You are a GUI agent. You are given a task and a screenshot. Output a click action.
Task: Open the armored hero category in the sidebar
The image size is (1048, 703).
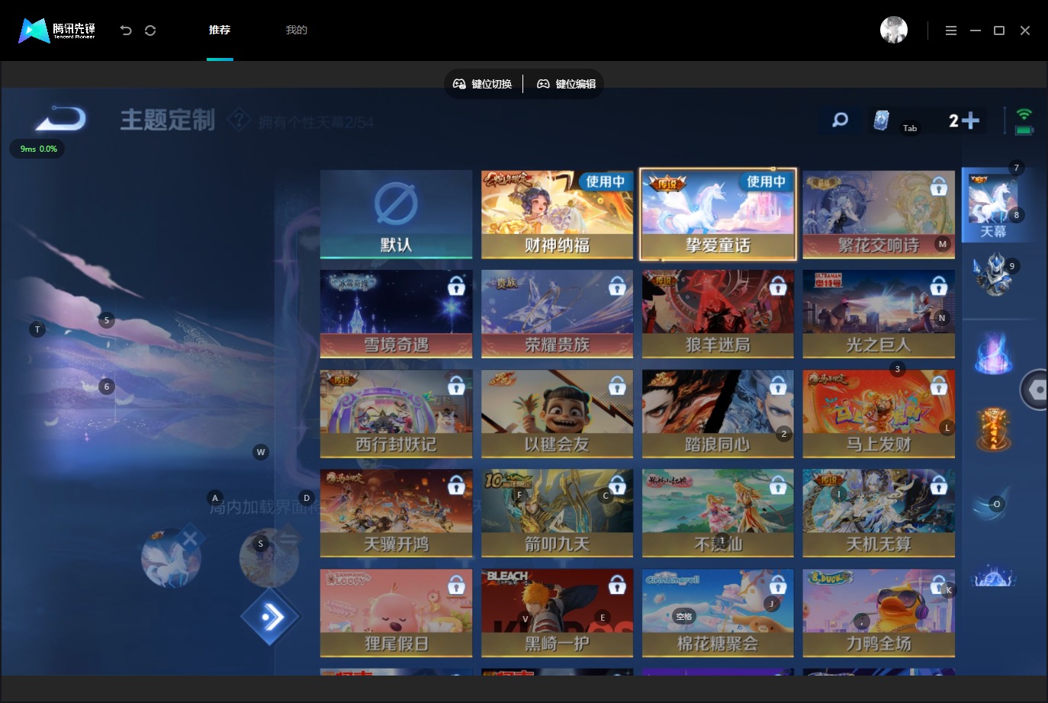tap(993, 275)
